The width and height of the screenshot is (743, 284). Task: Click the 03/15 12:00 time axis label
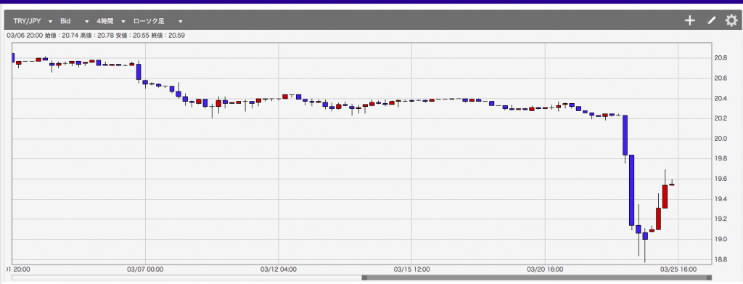pyautogui.click(x=412, y=269)
